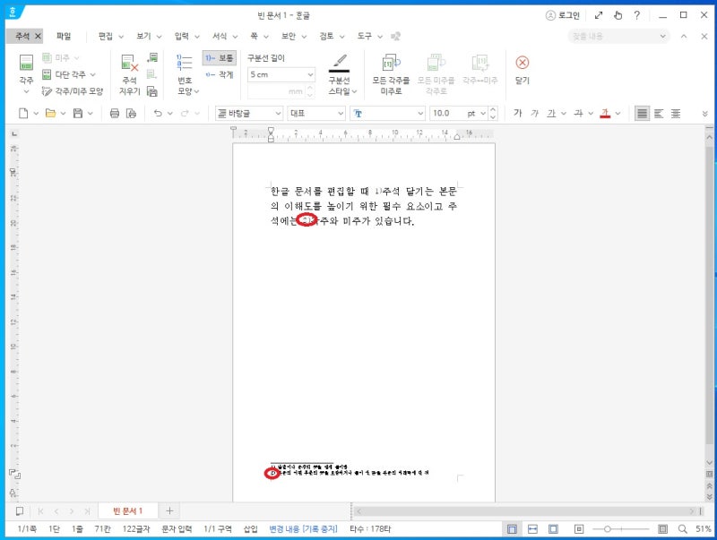Toggle bold 가 formatting
The image size is (717, 540).
(518, 114)
